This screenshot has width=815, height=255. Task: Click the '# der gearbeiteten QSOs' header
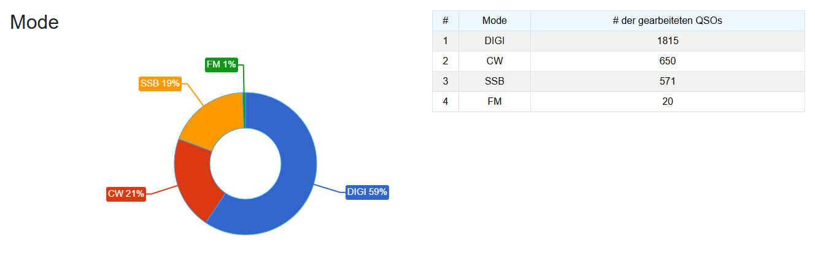pos(667,21)
